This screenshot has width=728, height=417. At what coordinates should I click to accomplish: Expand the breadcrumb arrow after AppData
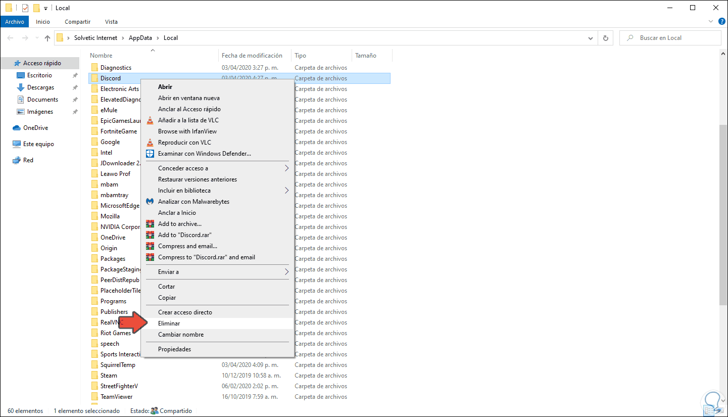click(x=157, y=38)
